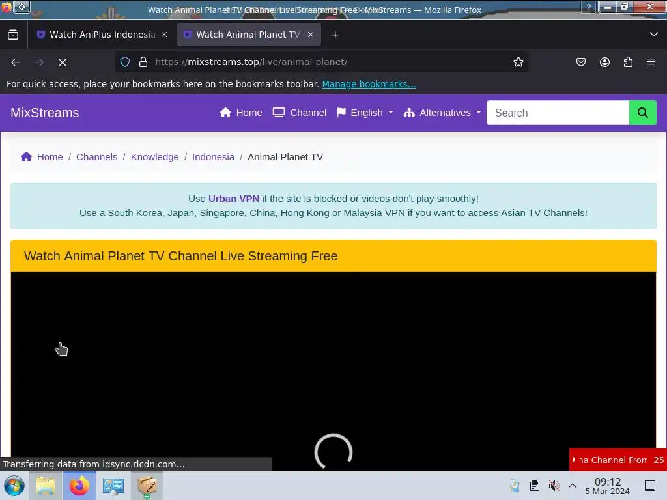Open Manage bookmarks link
The image size is (667, 500).
point(369,84)
